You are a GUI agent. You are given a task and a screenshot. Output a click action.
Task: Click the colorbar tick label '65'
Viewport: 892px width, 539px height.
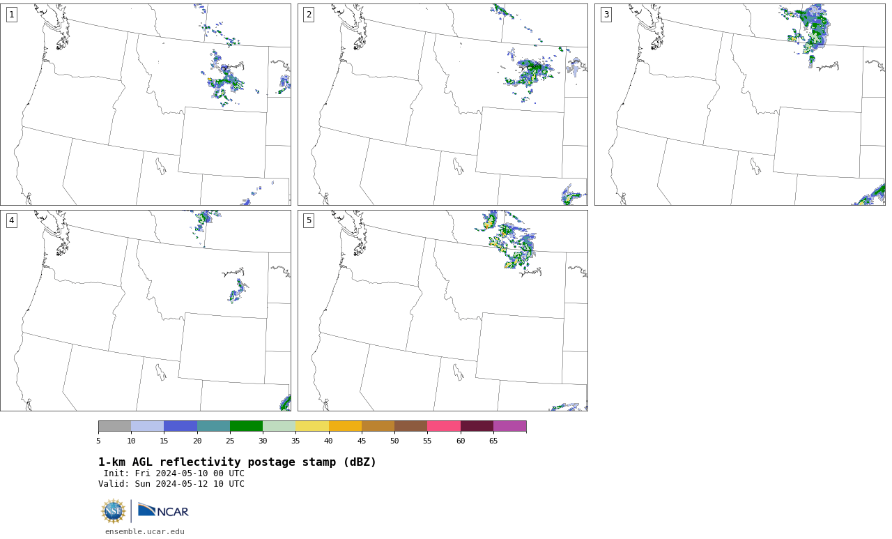493,441
